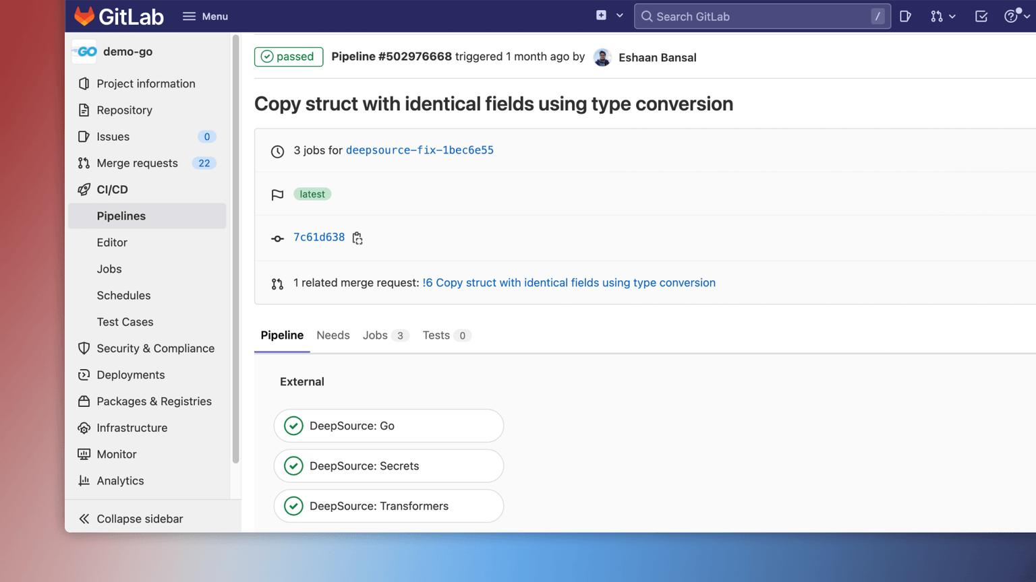Screen dimensions: 1036x582
Task: Click the commit icon beside 7c61d638
Action: (277, 238)
